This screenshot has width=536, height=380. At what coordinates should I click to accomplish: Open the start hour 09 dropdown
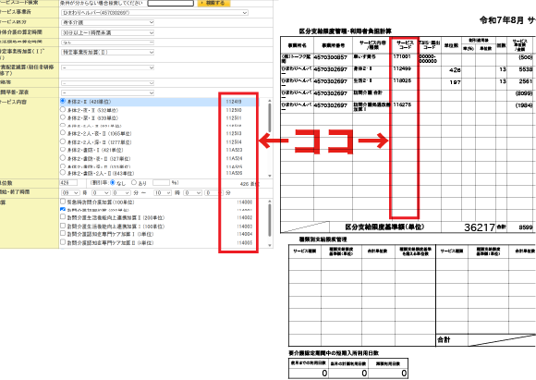70,193
